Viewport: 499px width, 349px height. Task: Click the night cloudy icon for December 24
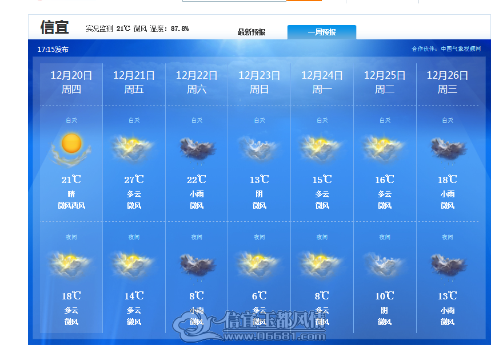point(321,264)
